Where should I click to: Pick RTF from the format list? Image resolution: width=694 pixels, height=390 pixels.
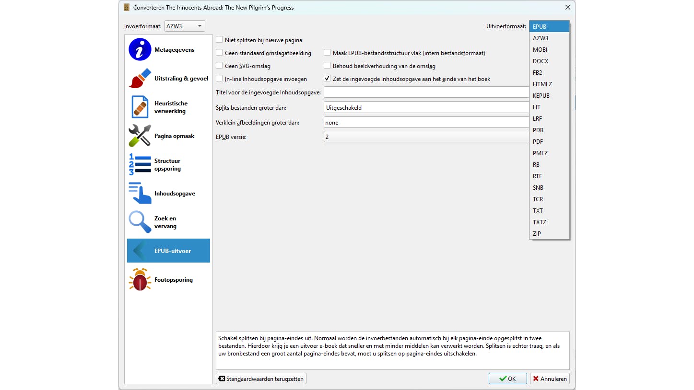[549, 176]
